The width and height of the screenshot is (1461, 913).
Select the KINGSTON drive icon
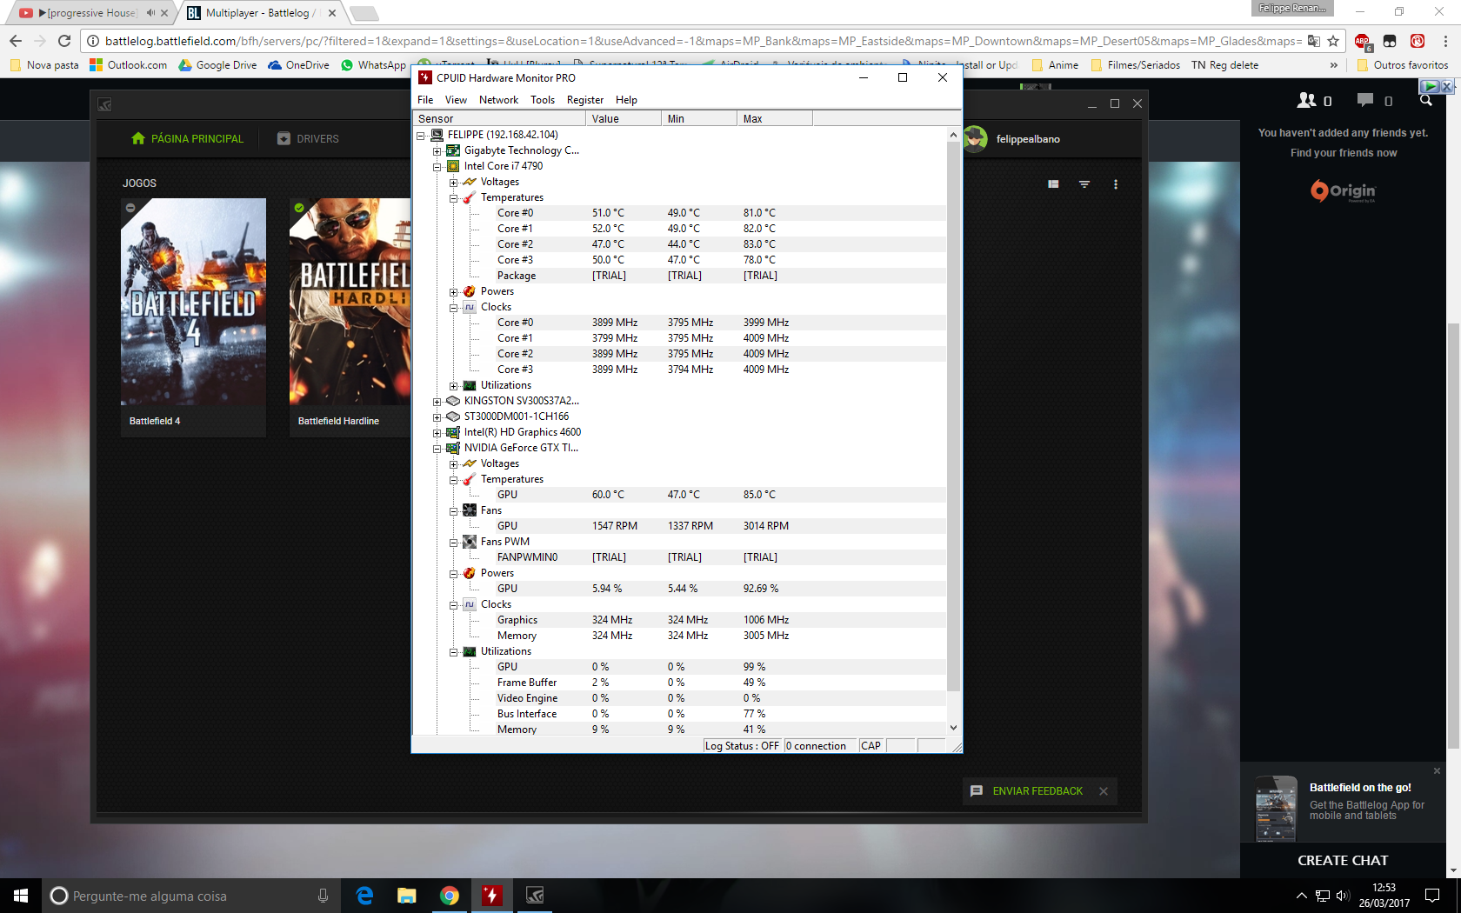(x=453, y=401)
